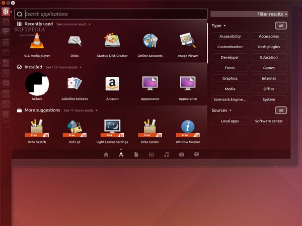Toggle the Local apps source filter
Viewport: 302px width, 226px height.
pyautogui.click(x=230, y=121)
